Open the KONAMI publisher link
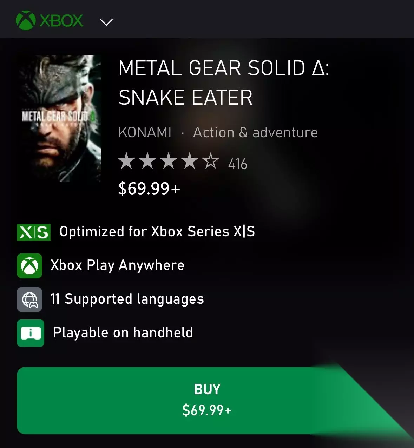This screenshot has height=448, width=414. tap(145, 132)
